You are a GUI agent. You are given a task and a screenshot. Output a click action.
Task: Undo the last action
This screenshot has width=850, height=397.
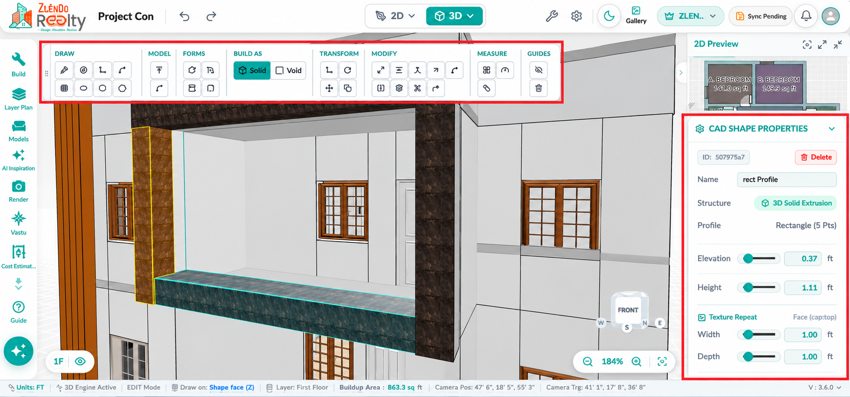[184, 17]
